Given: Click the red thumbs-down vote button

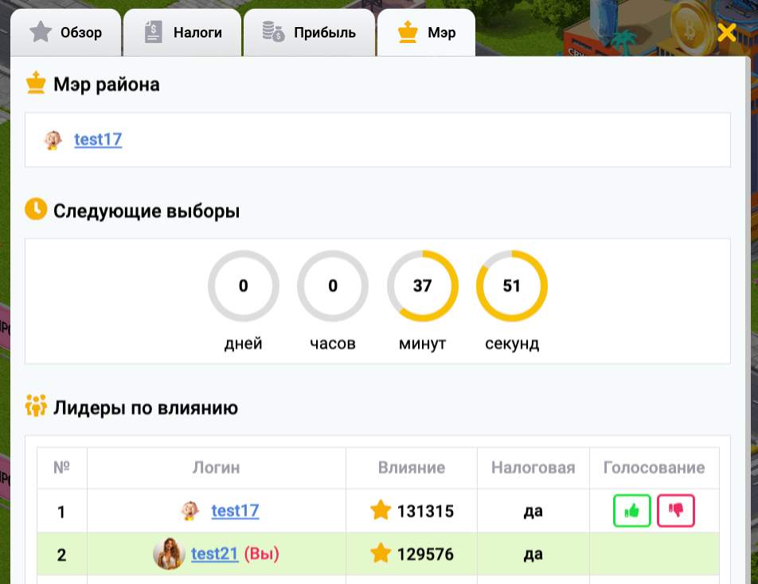Looking at the screenshot, I should tap(676, 511).
